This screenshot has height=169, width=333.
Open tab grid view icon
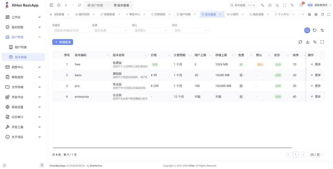310,14
